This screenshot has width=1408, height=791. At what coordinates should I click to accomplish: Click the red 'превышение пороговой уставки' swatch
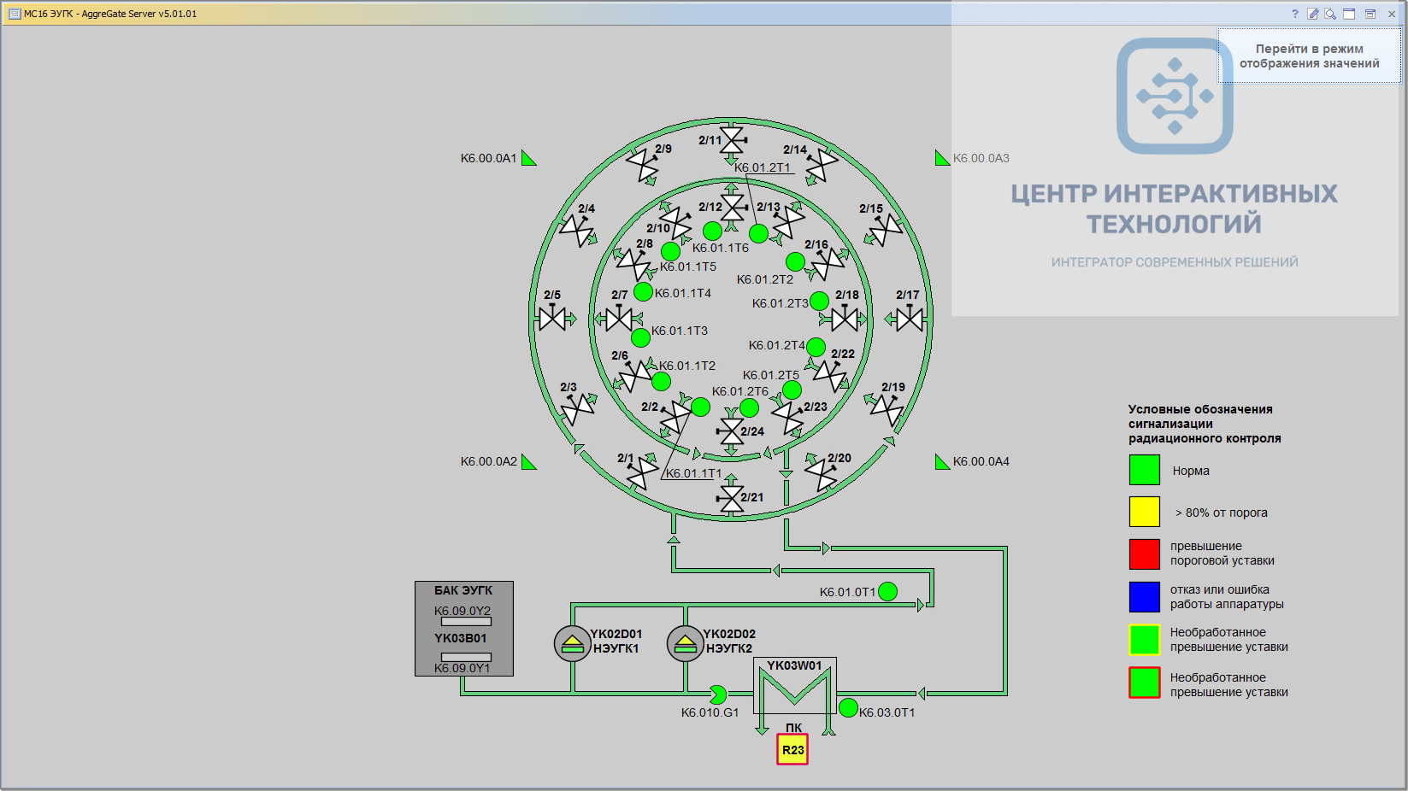(1145, 554)
